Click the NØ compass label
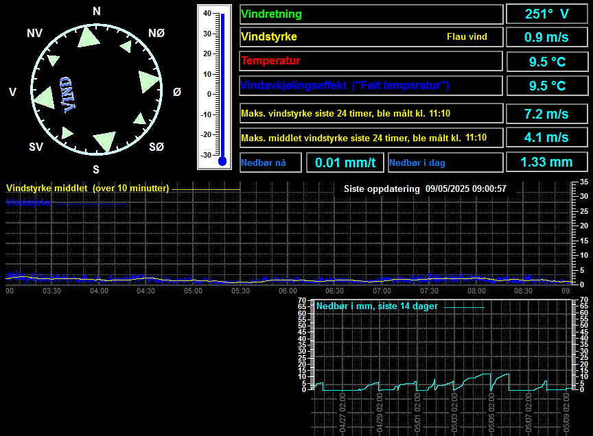Screen dimensions: 593x436 [x=156, y=33]
